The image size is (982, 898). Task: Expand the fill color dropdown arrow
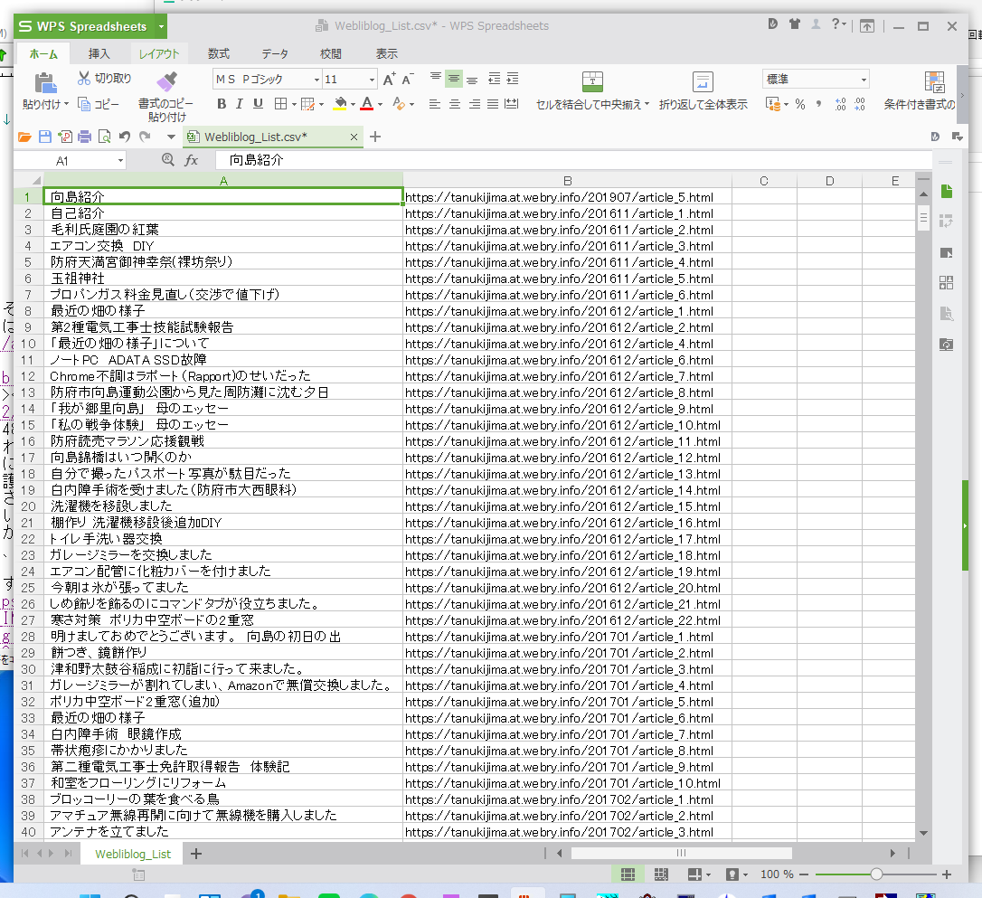(x=354, y=105)
